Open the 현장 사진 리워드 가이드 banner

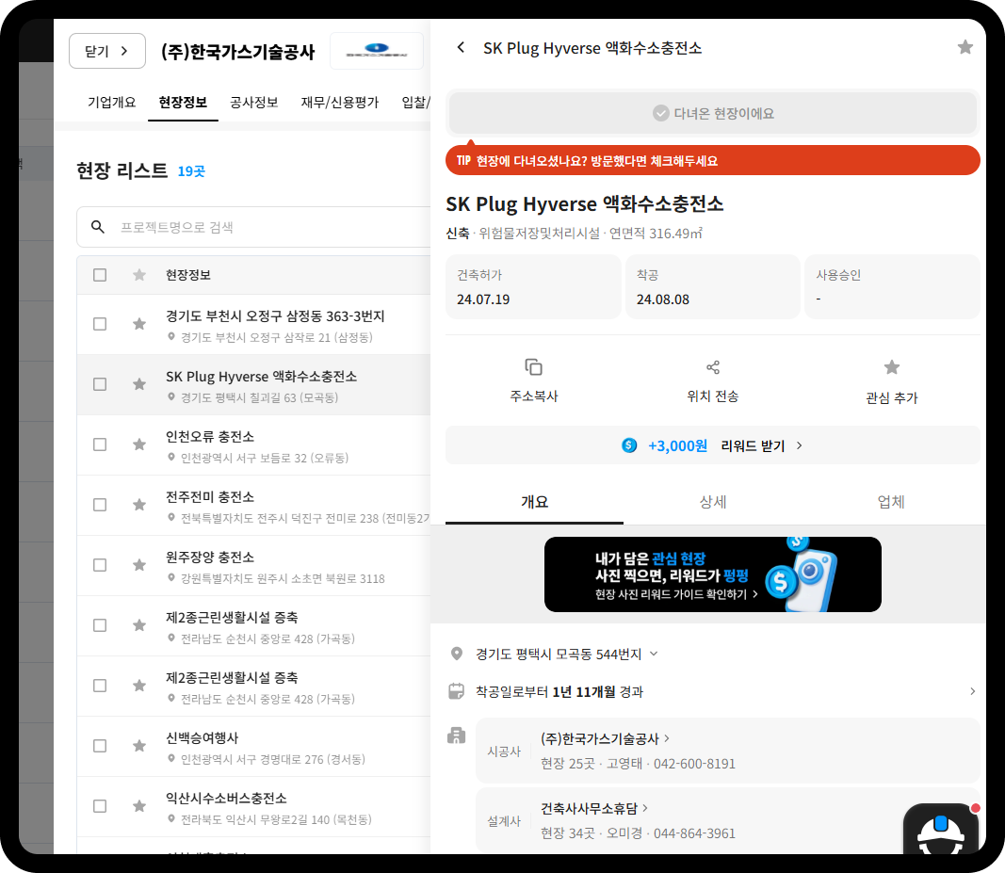coord(713,574)
